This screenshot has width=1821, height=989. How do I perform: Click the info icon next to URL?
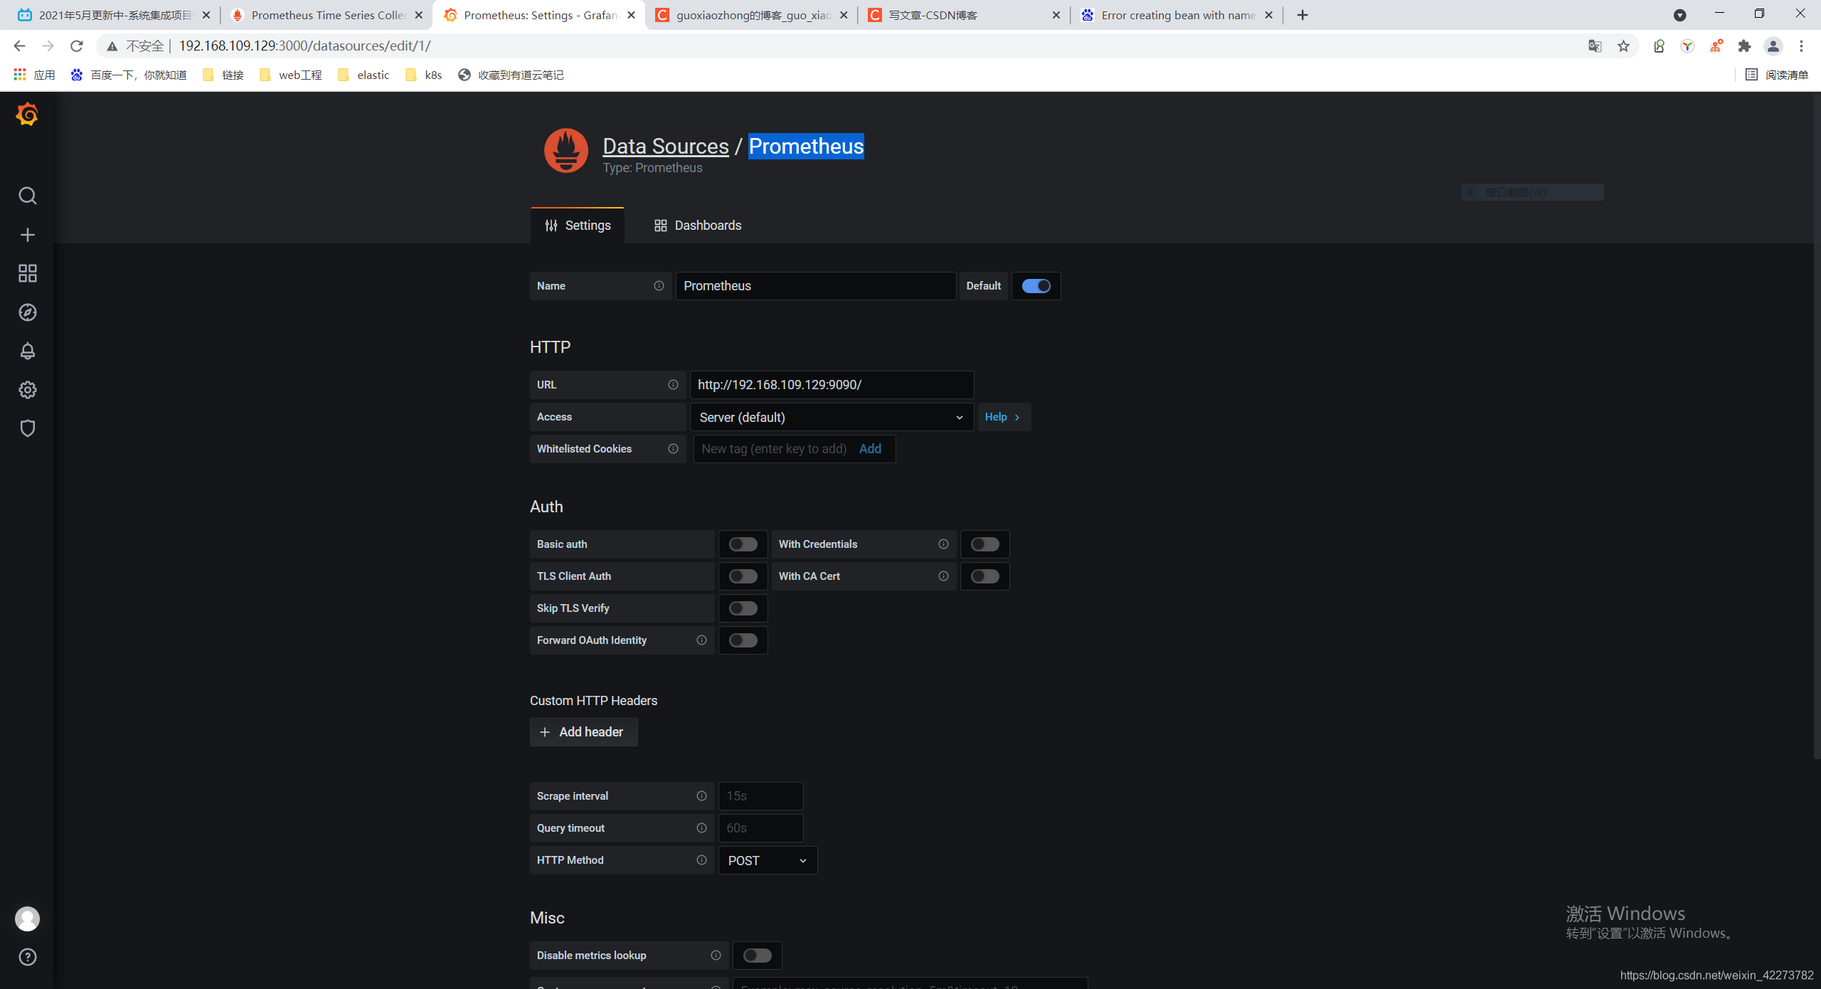coord(673,385)
